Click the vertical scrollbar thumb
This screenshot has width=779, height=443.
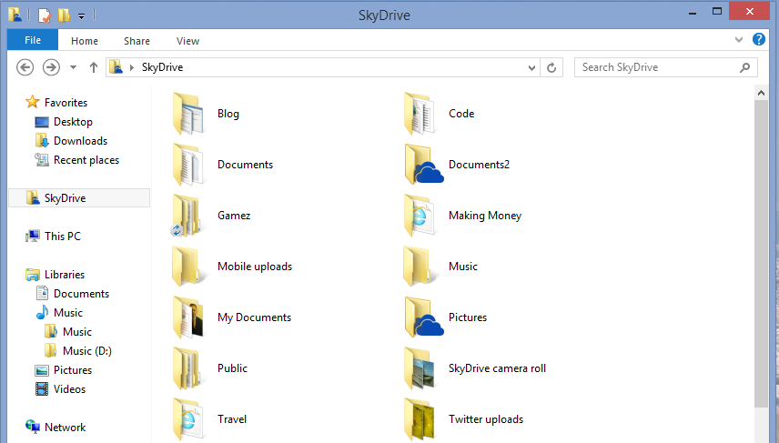[761, 253]
